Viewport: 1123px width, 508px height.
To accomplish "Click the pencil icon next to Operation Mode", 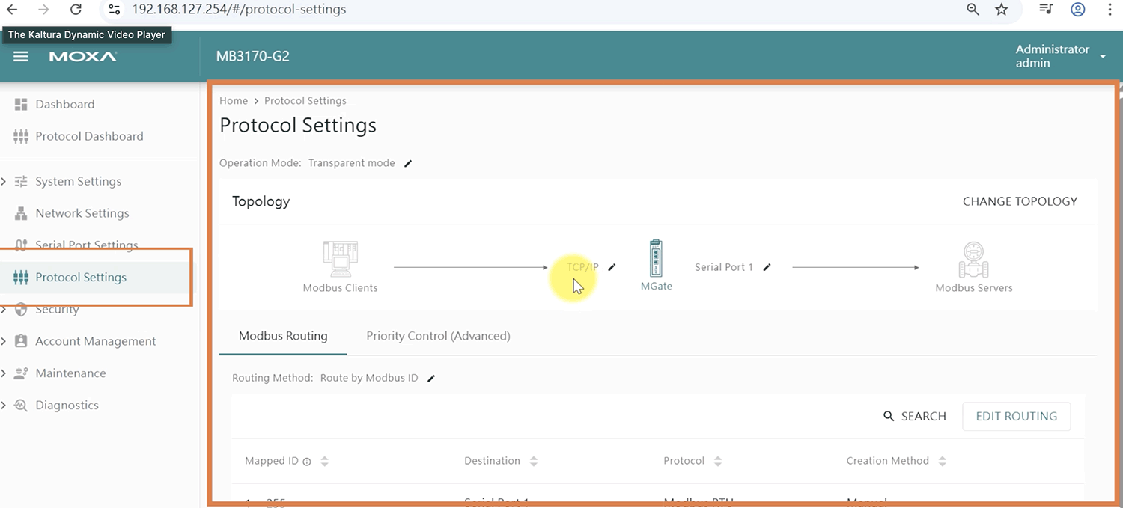I will point(408,163).
